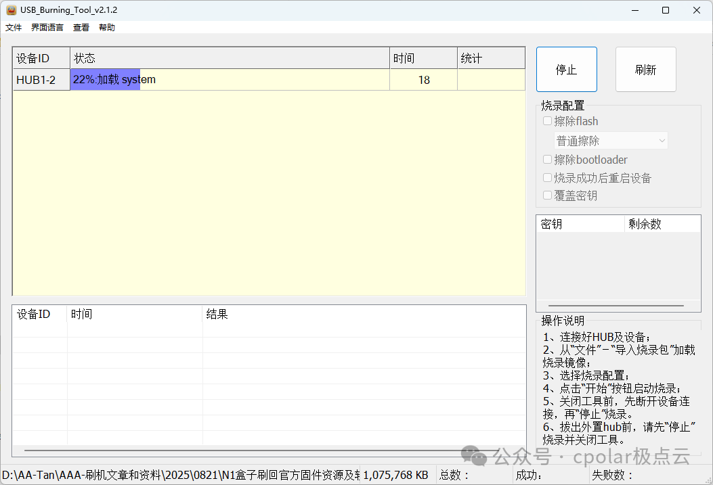
Task: Click the 设备ID column header in top table
Action: coord(41,58)
